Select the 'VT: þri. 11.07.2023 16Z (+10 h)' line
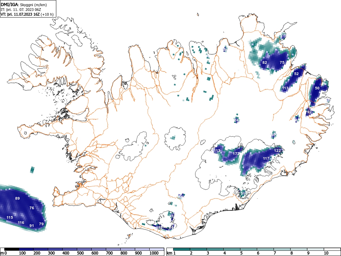Viewport: 341px width, 256px height. tap(27, 14)
